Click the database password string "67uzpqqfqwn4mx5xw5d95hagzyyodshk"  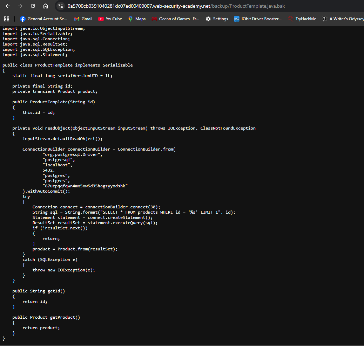click(85, 186)
